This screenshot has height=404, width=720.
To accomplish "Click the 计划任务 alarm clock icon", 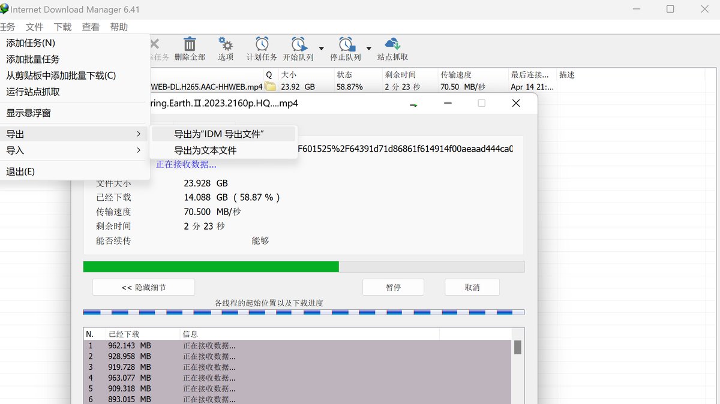I will pyautogui.click(x=262, y=44).
